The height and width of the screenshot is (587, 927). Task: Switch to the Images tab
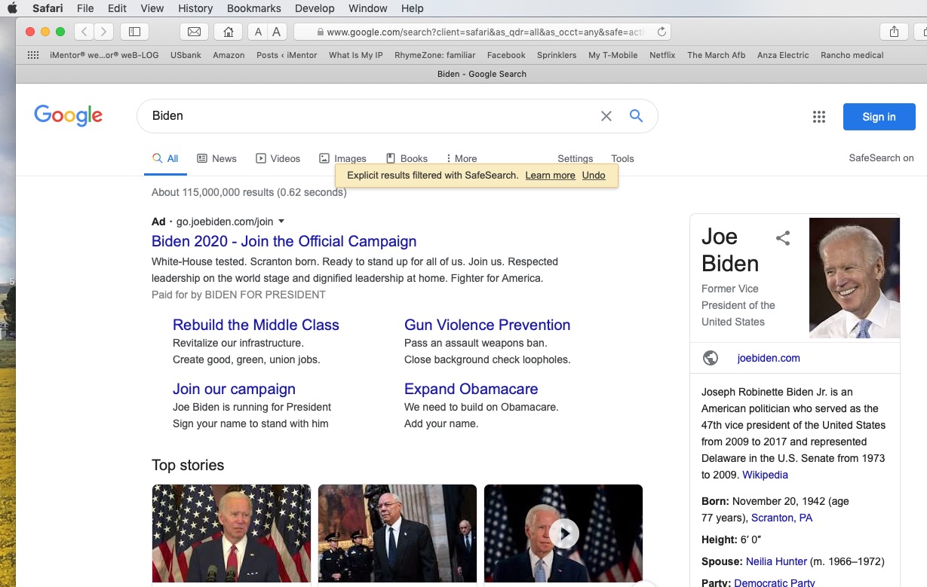pyautogui.click(x=342, y=158)
